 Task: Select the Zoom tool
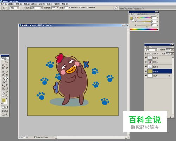click(x=7, y=96)
